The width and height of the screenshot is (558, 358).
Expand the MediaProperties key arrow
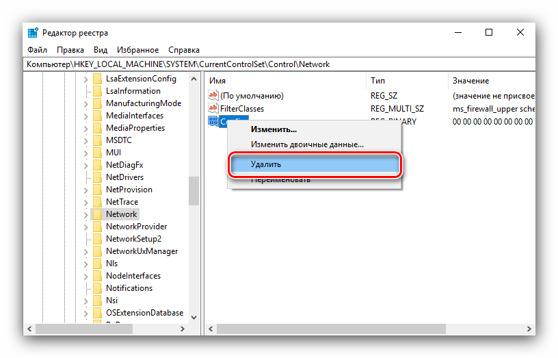[x=85, y=128]
